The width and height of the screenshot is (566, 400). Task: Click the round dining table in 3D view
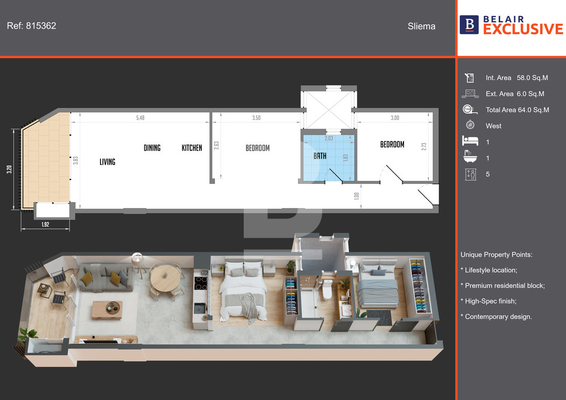166,277
